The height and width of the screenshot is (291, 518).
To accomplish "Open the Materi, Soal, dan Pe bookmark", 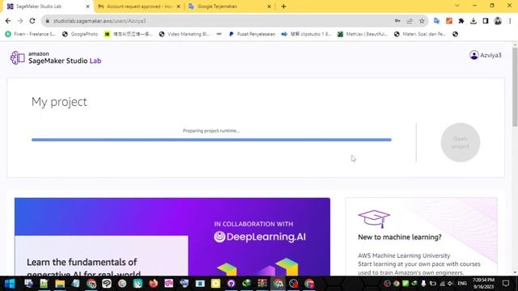I will (x=420, y=34).
